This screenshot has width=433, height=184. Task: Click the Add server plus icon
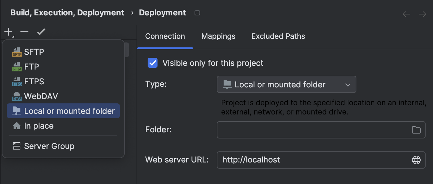click(x=8, y=31)
